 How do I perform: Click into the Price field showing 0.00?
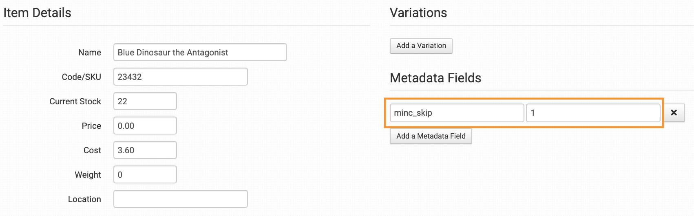click(145, 126)
